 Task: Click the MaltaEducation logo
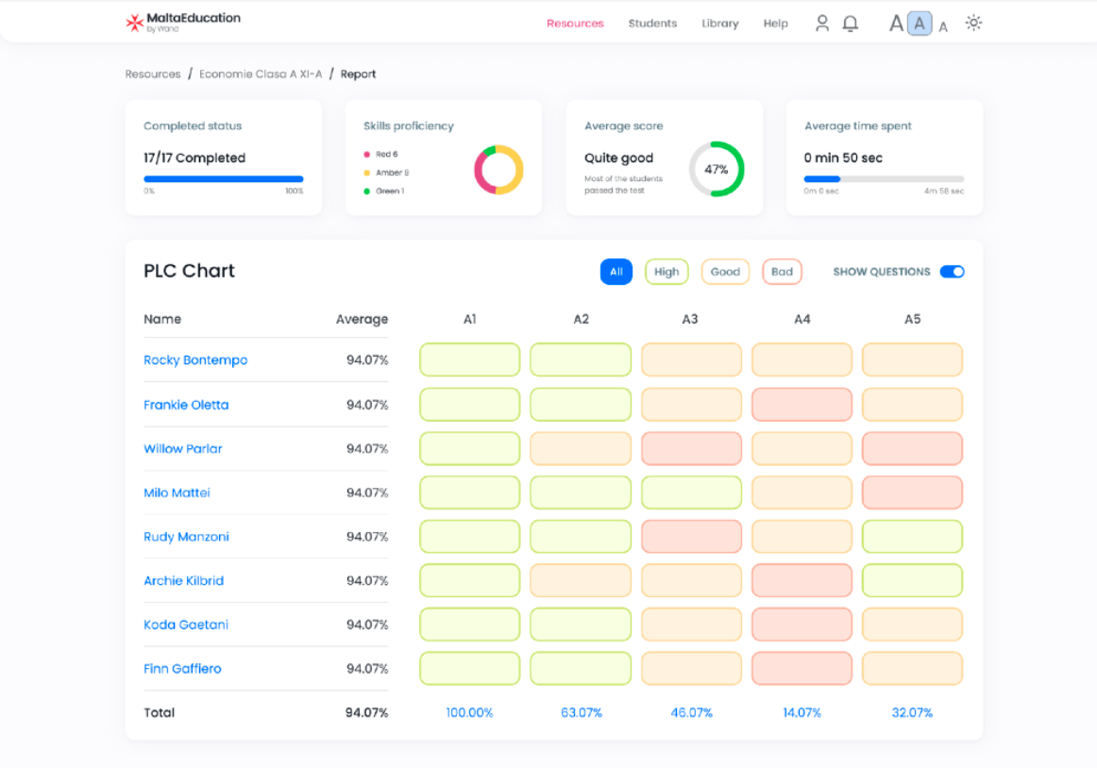183,23
